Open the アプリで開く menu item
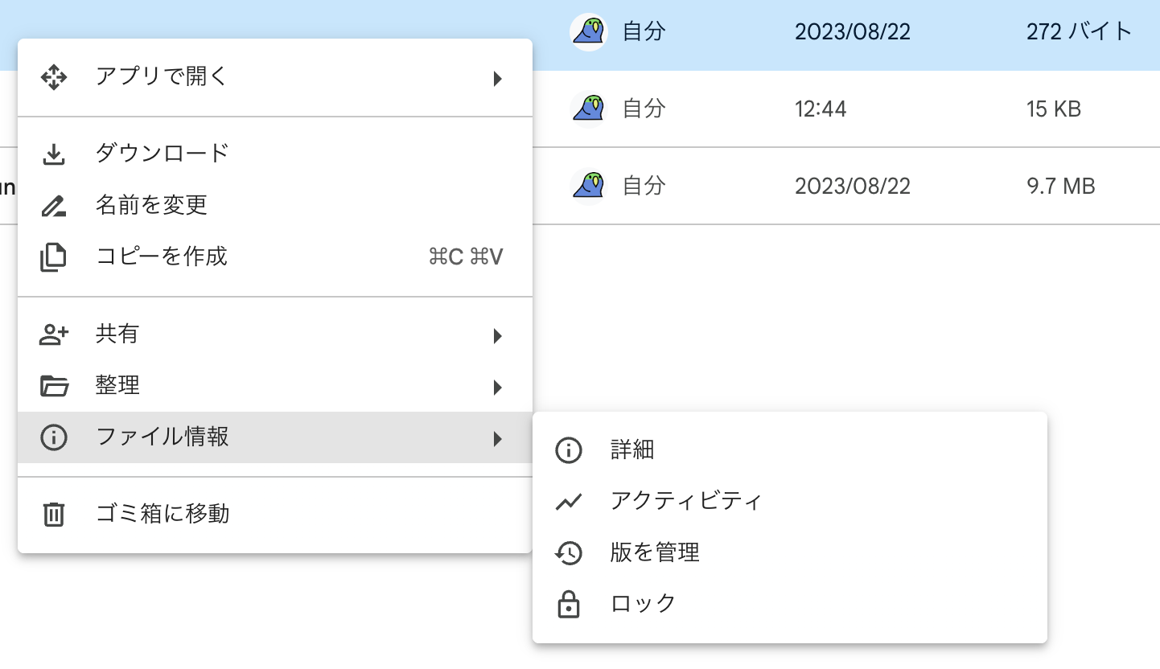The height and width of the screenshot is (669, 1160). click(x=275, y=77)
